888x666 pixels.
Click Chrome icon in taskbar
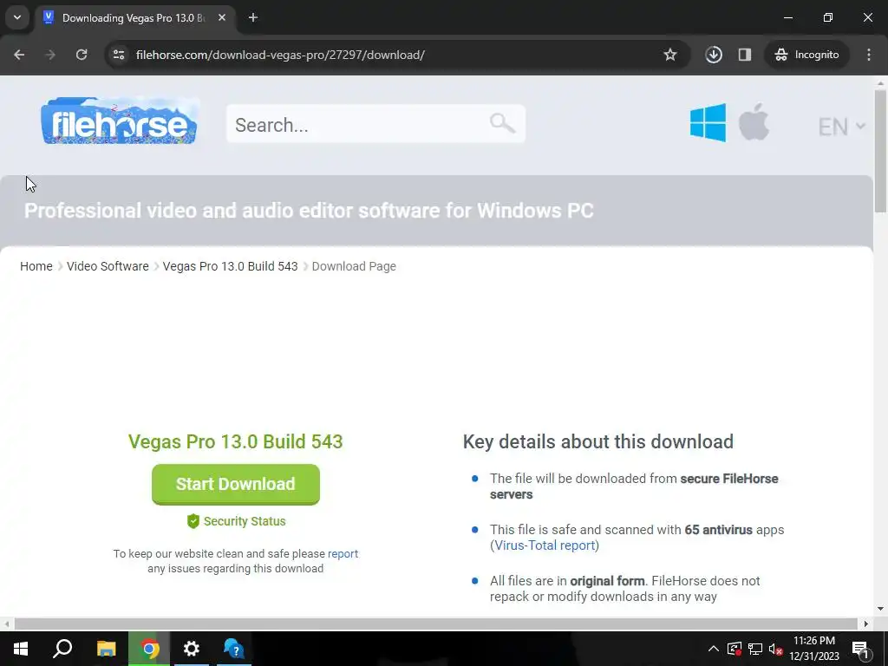pos(149,649)
